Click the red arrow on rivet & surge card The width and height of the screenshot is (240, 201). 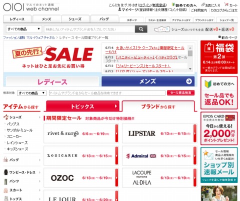[116, 133]
